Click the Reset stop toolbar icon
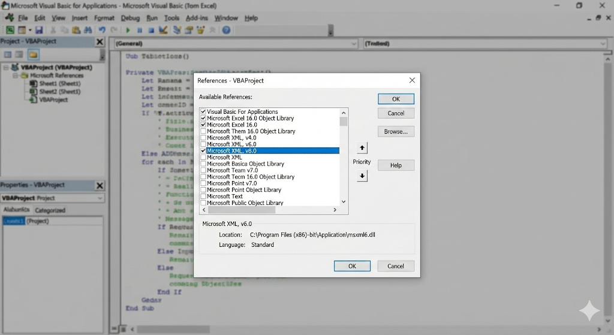Image resolution: width=614 pixels, height=335 pixels. pos(151,30)
